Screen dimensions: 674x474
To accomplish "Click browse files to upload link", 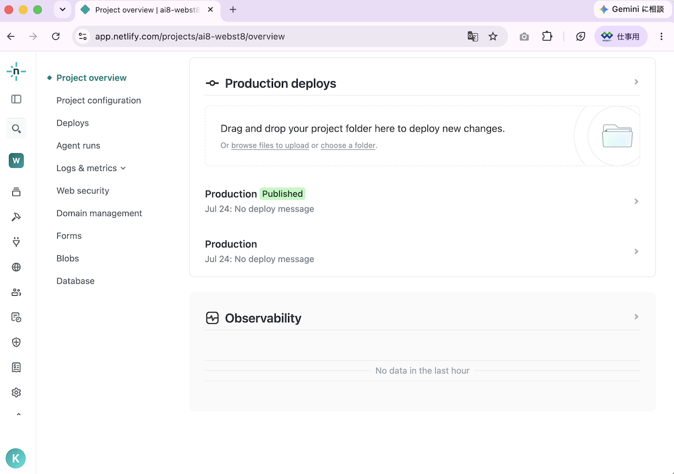I will tap(270, 145).
